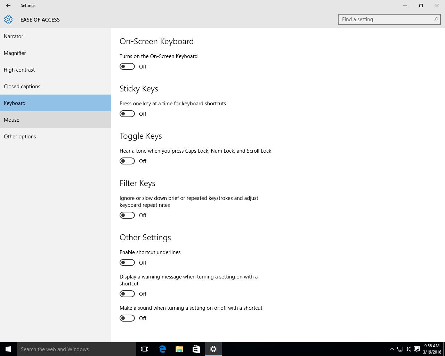Open the Windows Start menu

click(x=8, y=349)
